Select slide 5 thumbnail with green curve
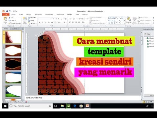 (x=13, y=91)
